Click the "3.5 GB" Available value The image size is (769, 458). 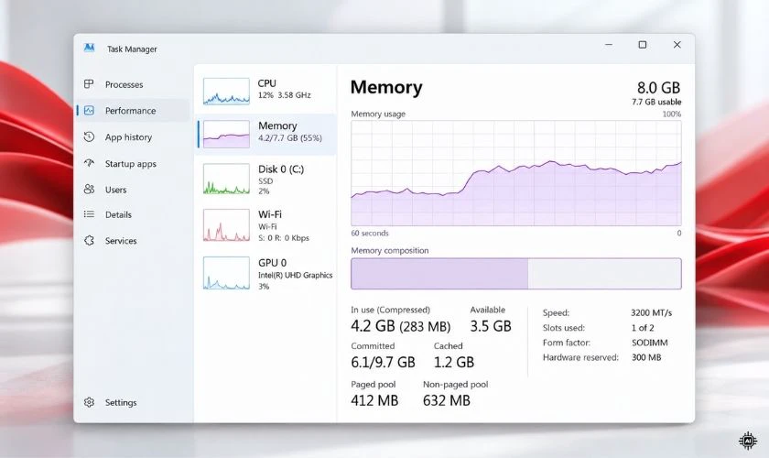[491, 326]
